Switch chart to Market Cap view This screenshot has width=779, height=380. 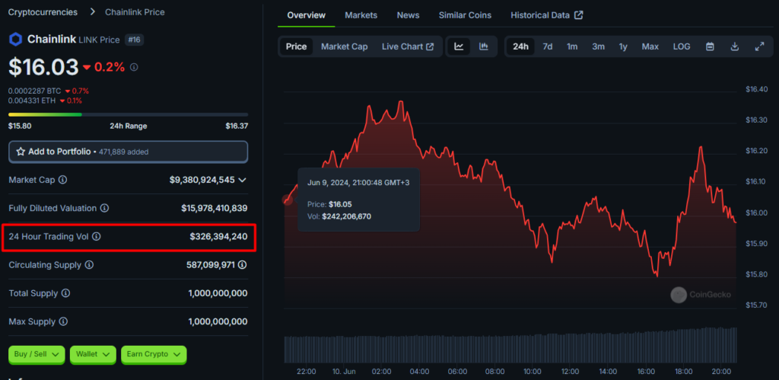(x=344, y=46)
